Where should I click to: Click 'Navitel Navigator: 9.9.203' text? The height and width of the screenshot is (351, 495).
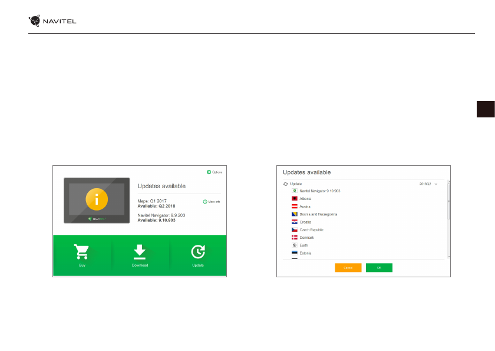[x=161, y=215]
